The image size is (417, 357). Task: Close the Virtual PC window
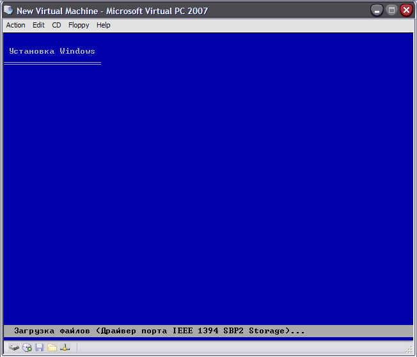[406, 10]
